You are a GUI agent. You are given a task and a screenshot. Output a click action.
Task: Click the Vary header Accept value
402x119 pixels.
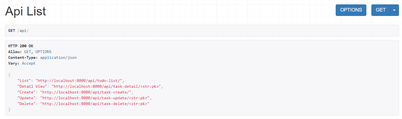pos(29,63)
